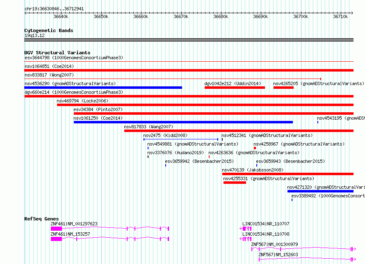Screen dimensions: 365x264
Task: Click the blue nsv1061250 (Coe2014) bar
Action: (x=183, y=122)
